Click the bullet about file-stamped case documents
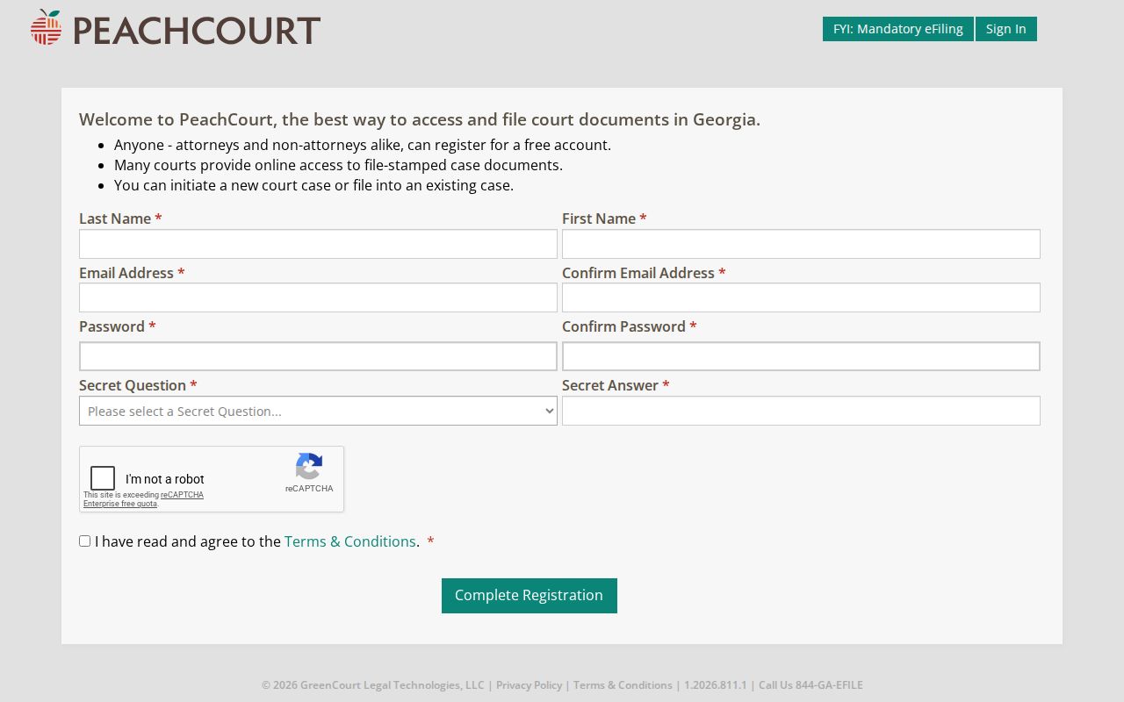The height and width of the screenshot is (702, 1124). coord(338,165)
